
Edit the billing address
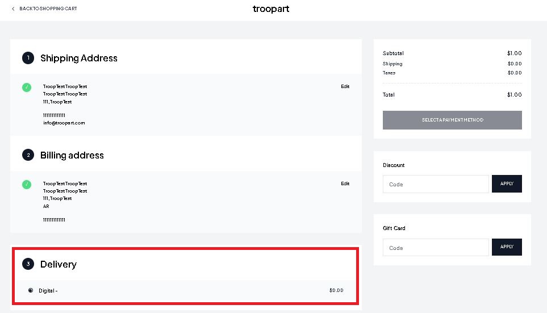pyautogui.click(x=345, y=183)
